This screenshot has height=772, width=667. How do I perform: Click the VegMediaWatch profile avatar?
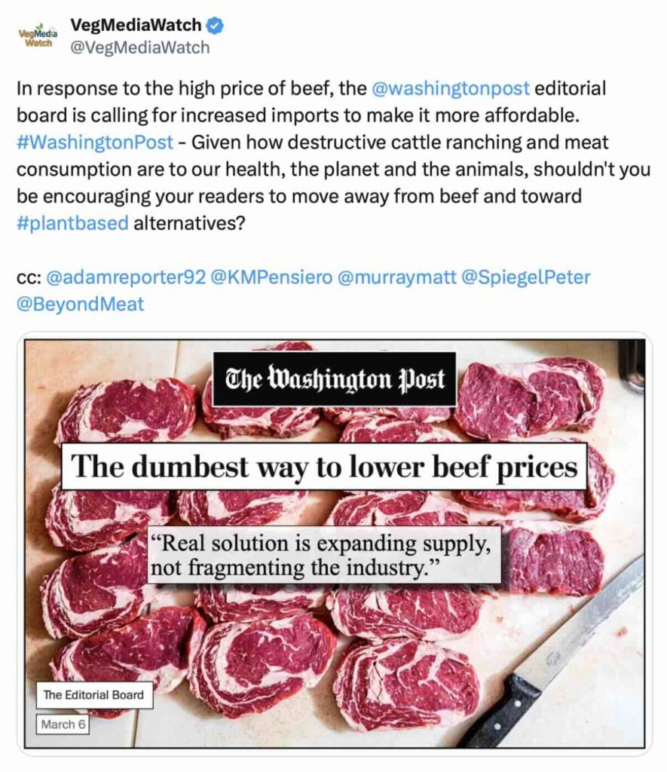[x=37, y=37]
